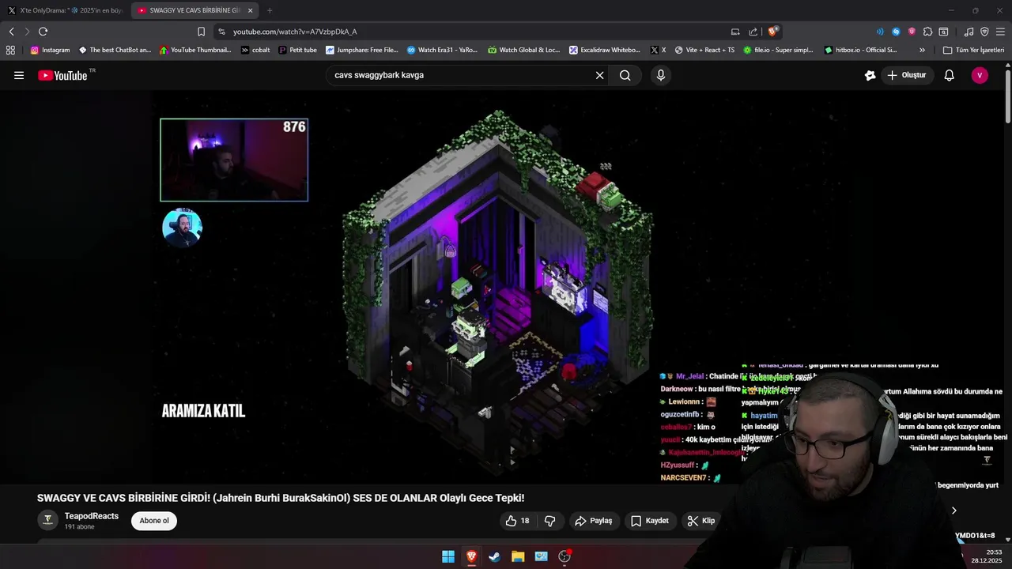Open the Windows Start menu
Screen dimensions: 1012x569
(448, 556)
